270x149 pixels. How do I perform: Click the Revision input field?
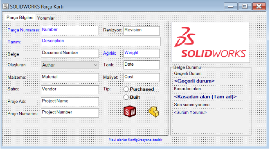(142, 31)
